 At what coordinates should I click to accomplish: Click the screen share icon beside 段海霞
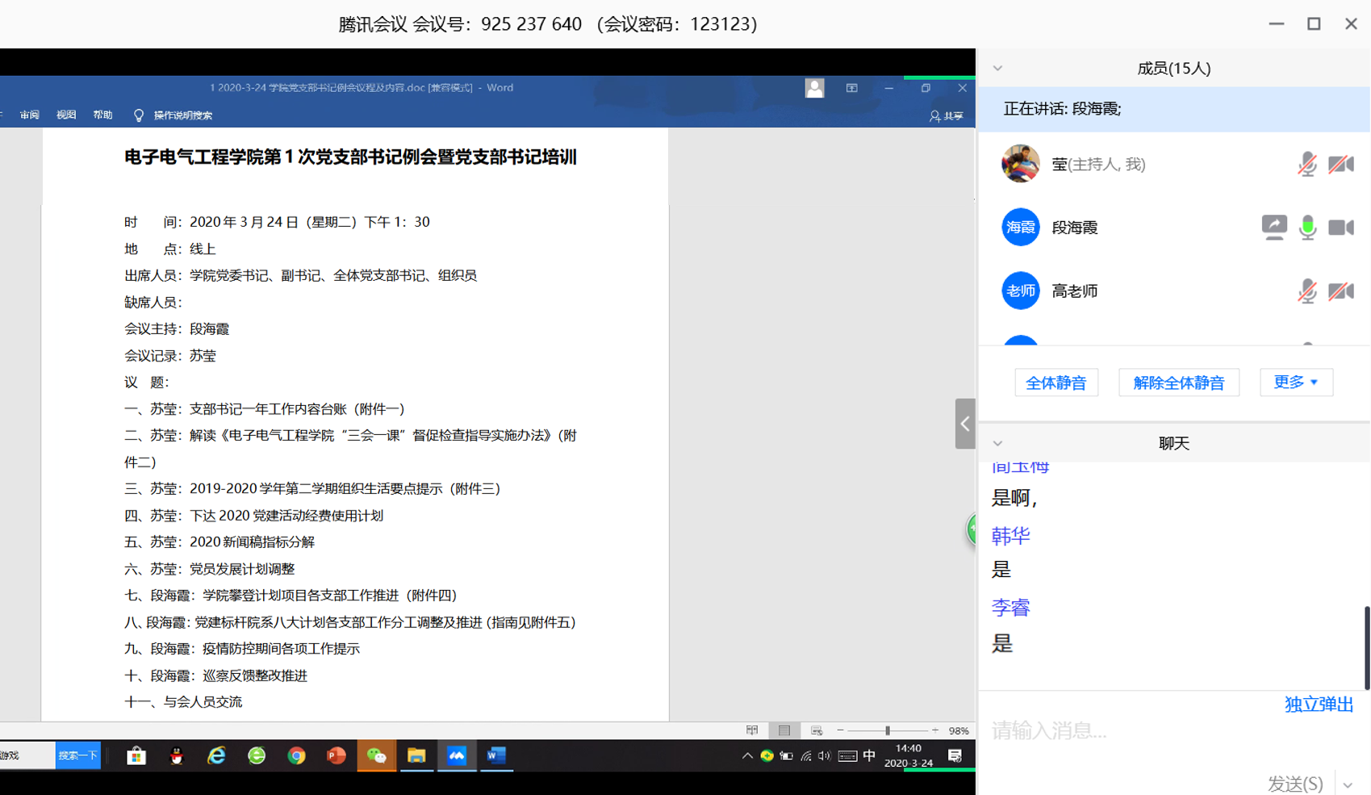point(1274,228)
